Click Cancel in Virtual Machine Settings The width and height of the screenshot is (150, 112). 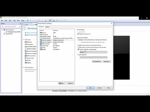[99, 88]
